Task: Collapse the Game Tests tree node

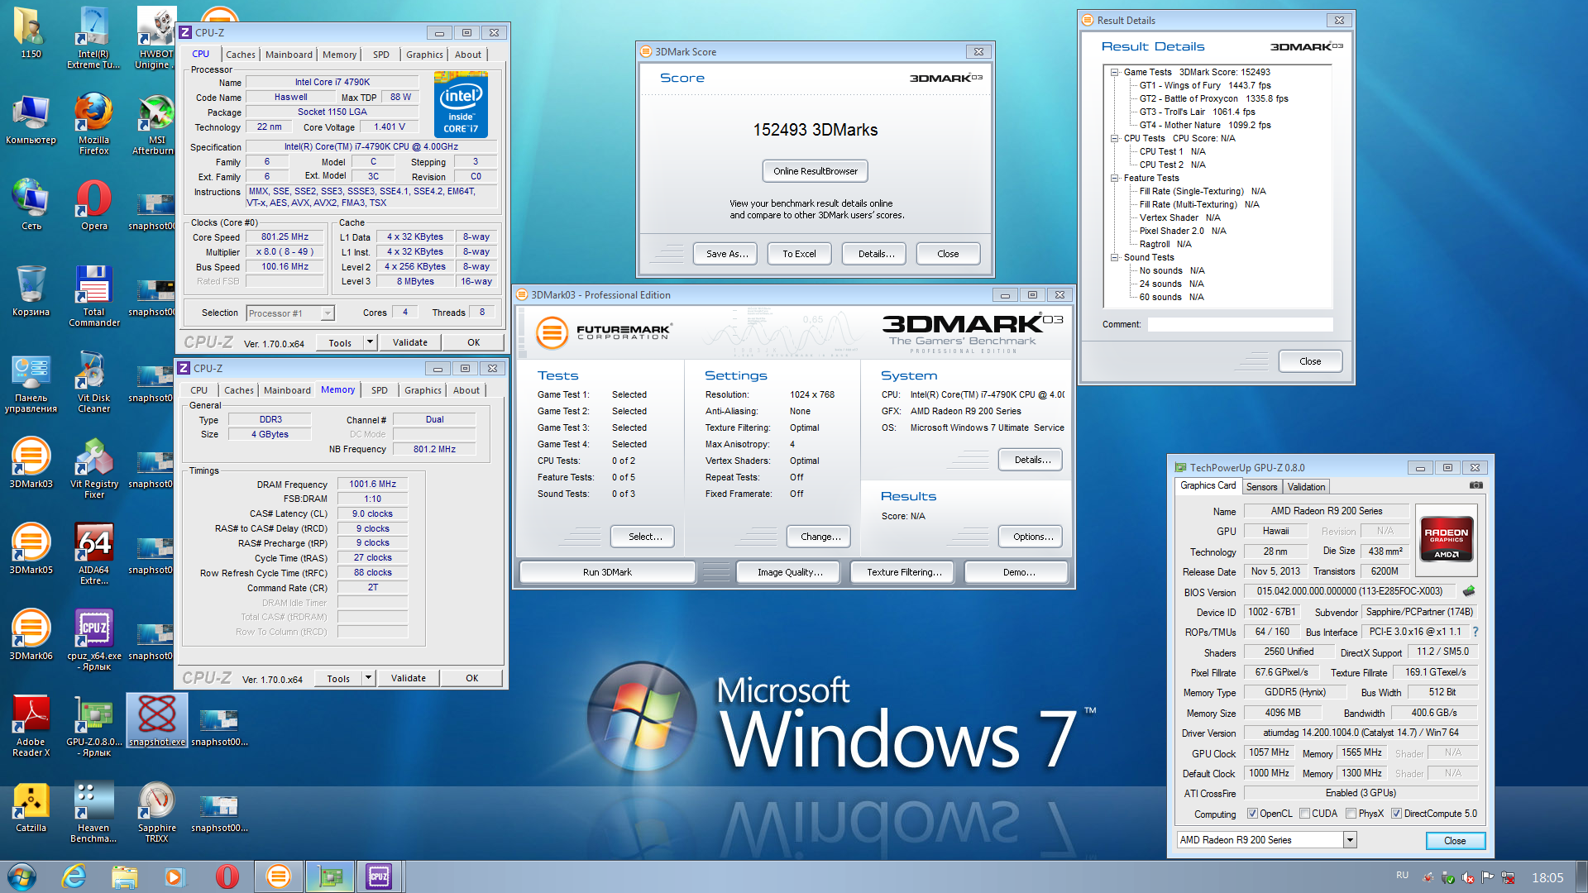Action: click(x=1114, y=73)
